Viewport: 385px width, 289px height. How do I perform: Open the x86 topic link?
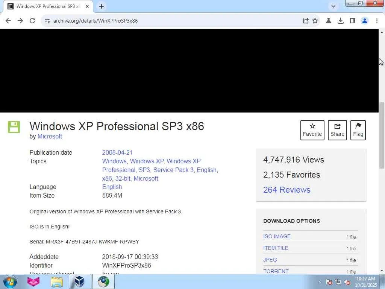[x=107, y=178]
